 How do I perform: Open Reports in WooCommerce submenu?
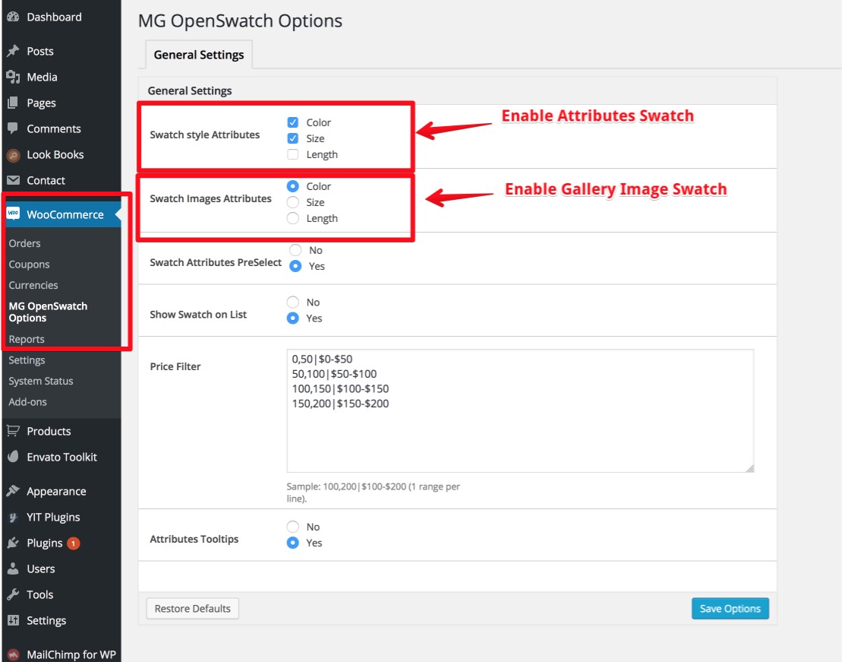[27, 339]
